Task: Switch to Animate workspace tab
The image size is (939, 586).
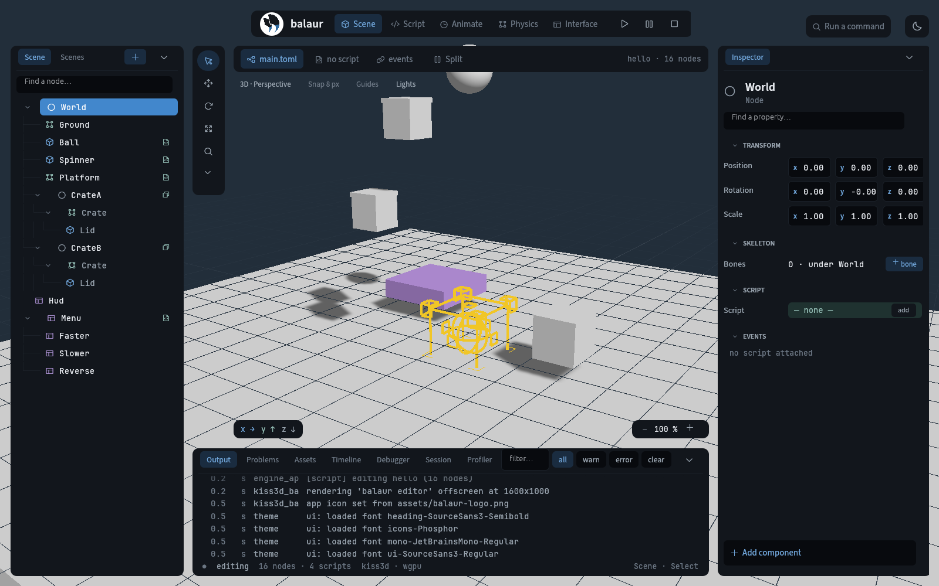Action: (461, 24)
